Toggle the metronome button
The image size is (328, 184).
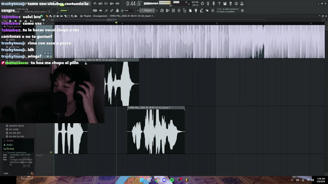tap(95, 4)
